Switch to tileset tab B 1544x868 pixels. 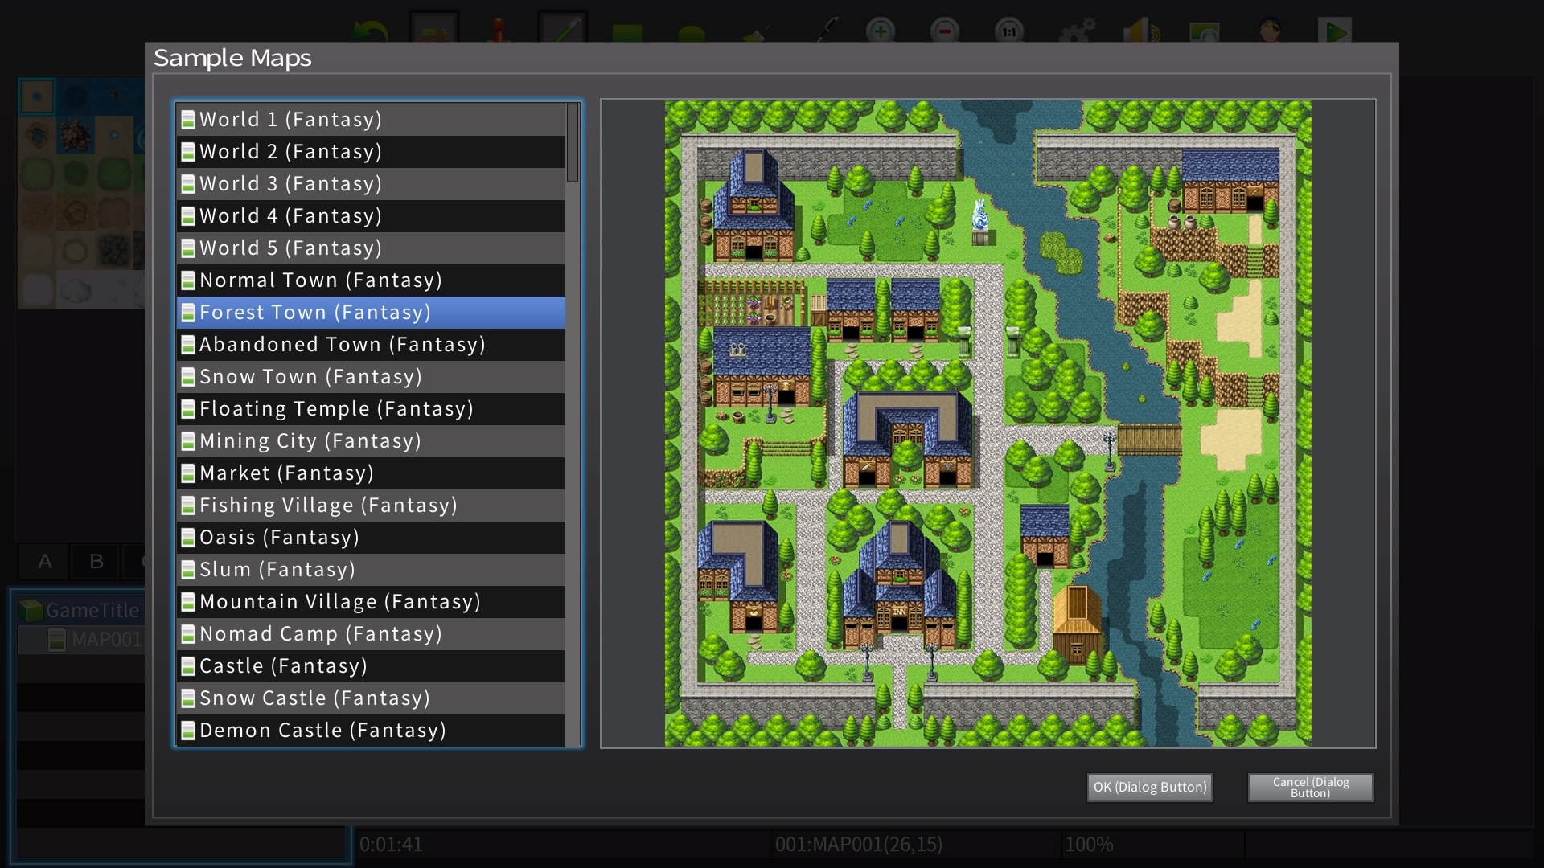coord(95,562)
